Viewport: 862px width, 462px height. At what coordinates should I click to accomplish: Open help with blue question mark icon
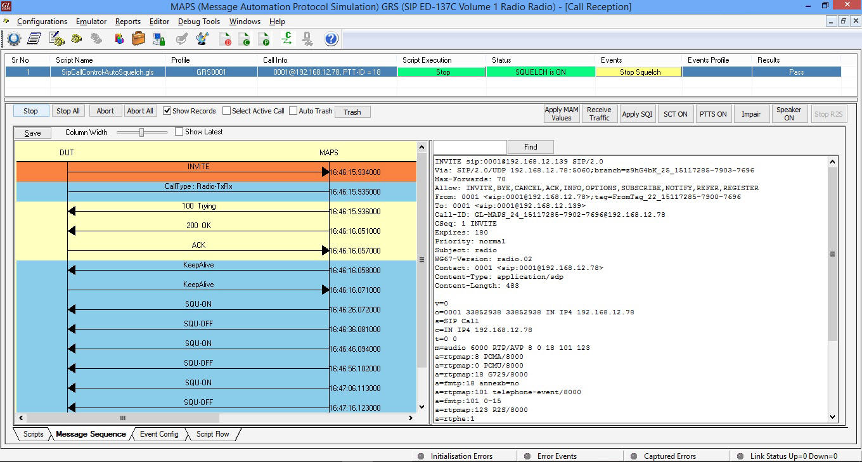pos(331,39)
